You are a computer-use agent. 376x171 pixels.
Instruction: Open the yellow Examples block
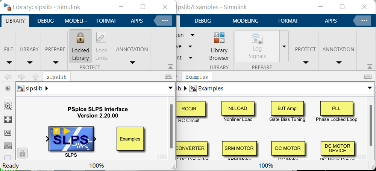(x=130, y=139)
